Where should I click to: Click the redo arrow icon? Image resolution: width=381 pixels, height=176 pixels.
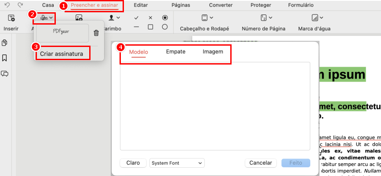coord(20,5)
